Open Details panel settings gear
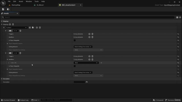Screen dimensions: 182x102 (180, 17)
